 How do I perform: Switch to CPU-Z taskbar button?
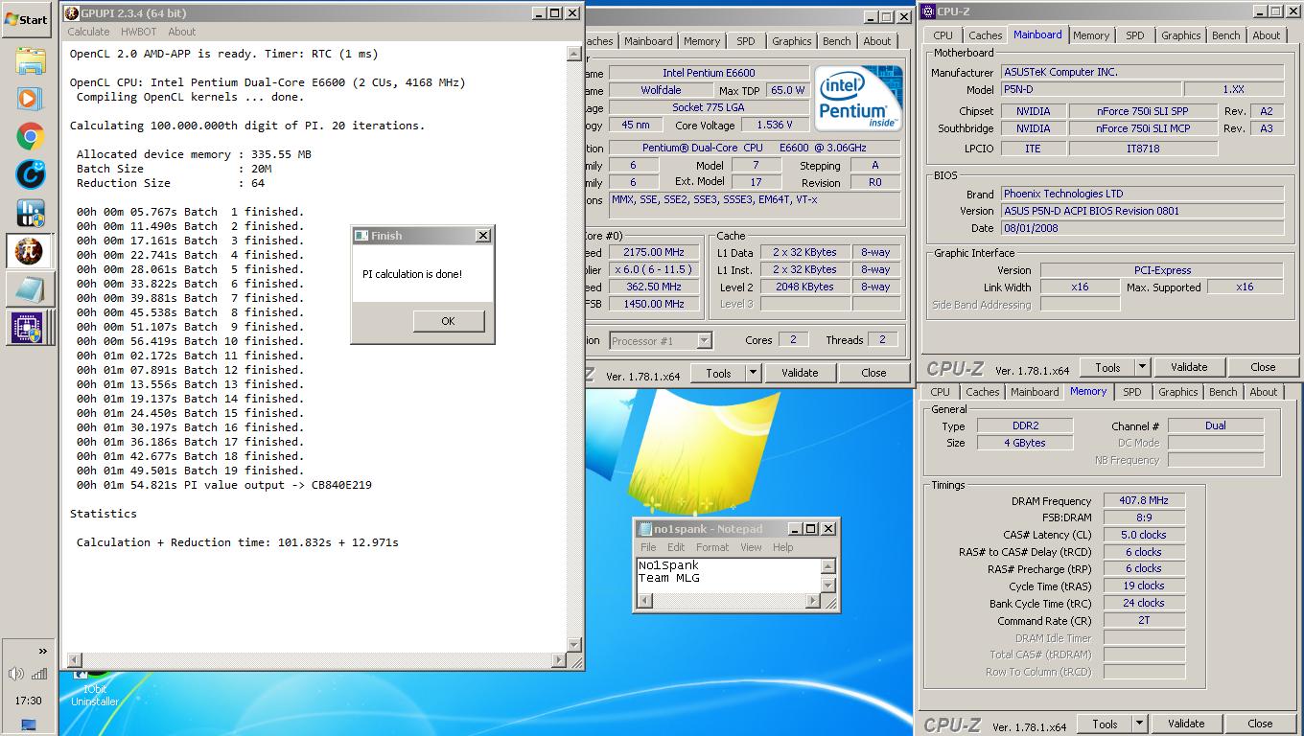click(30, 327)
